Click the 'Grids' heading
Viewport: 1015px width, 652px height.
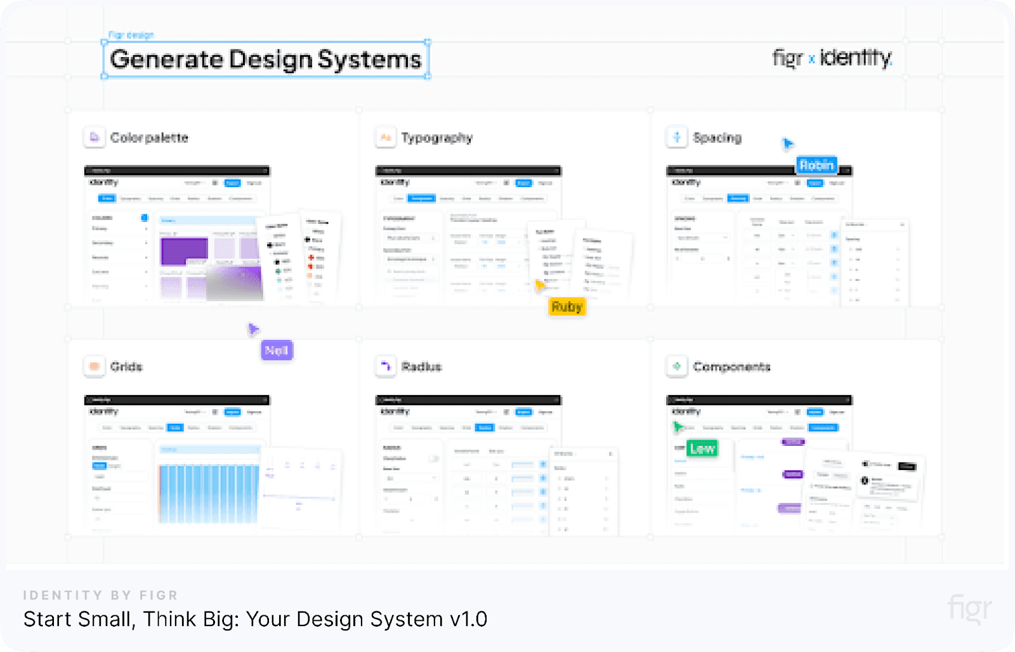[126, 367]
